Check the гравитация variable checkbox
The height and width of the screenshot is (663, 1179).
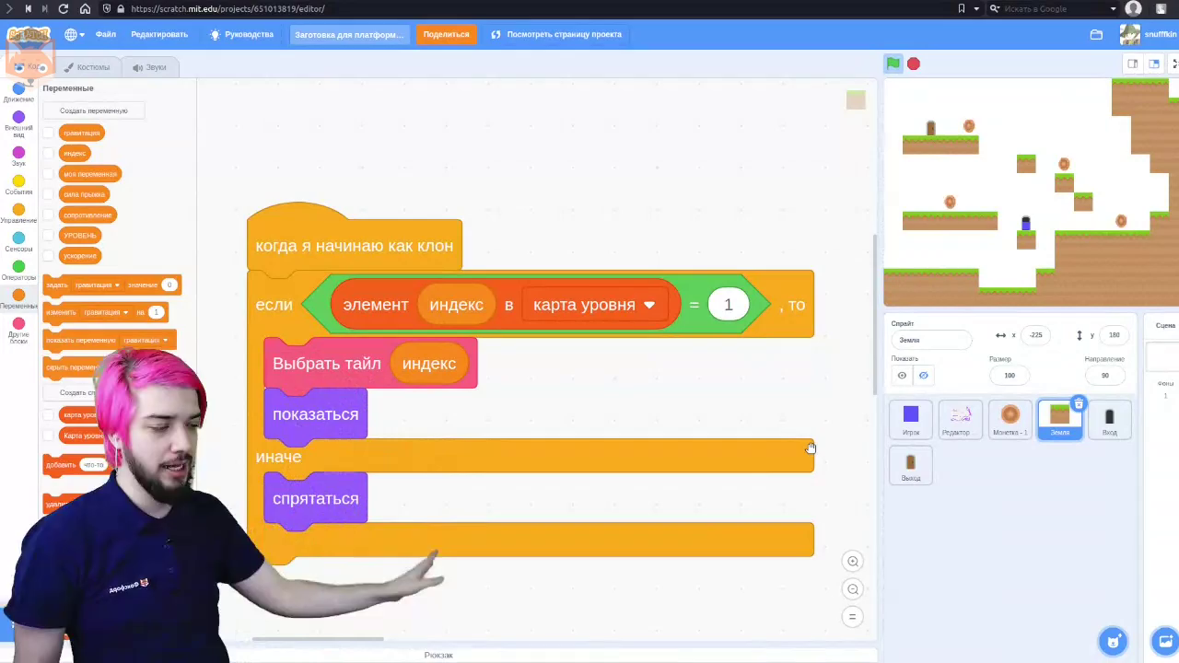click(x=49, y=133)
